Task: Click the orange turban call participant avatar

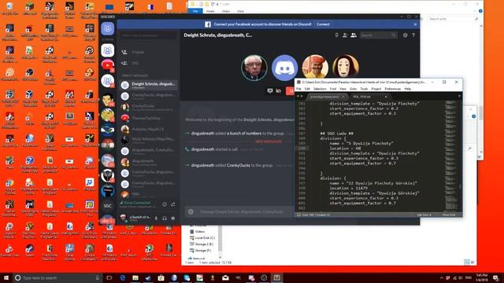Action: point(315,67)
